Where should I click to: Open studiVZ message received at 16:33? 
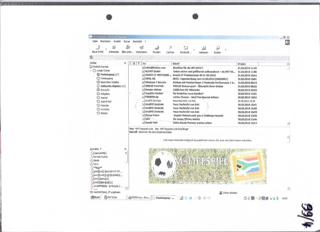tap(199, 101)
